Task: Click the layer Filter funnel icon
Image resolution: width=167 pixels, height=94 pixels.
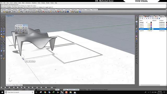Action: [x=153, y=19]
